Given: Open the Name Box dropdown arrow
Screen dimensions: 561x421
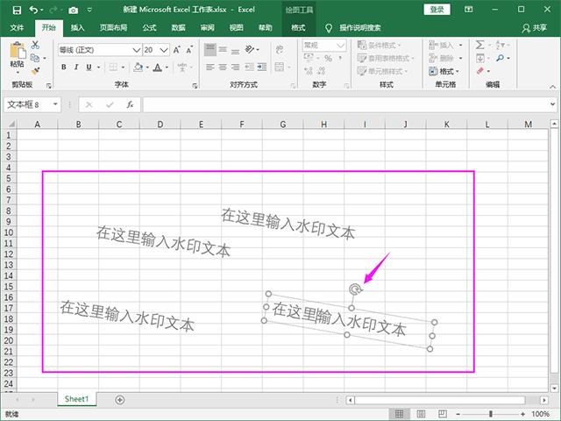Looking at the screenshot, I should point(55,104).
